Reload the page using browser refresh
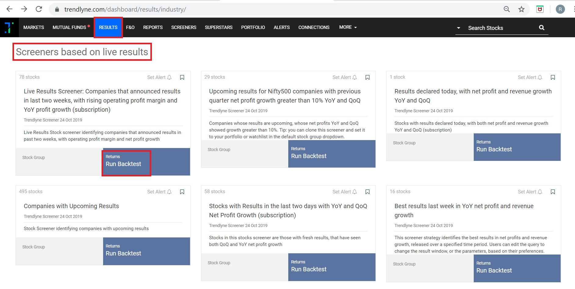 (x=39, y=9)
